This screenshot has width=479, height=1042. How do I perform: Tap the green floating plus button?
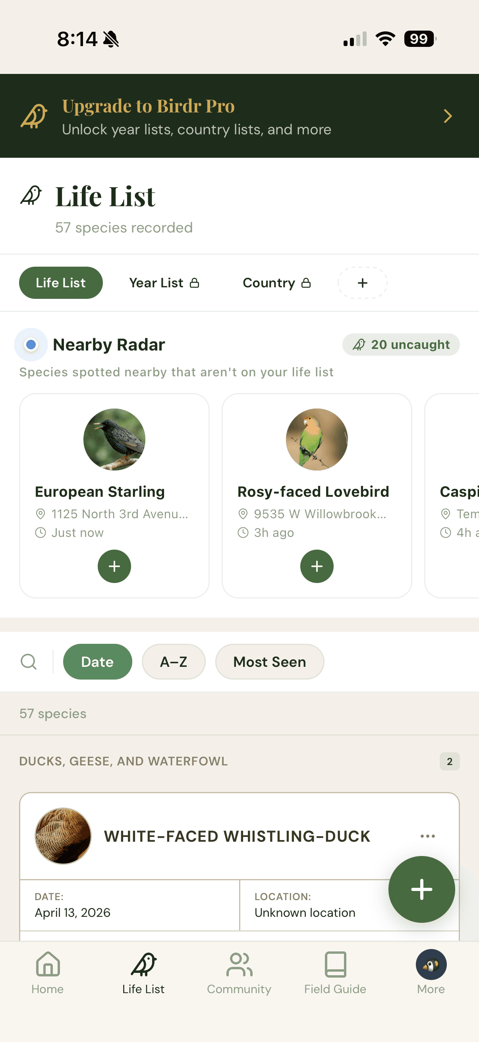point(421,889)
